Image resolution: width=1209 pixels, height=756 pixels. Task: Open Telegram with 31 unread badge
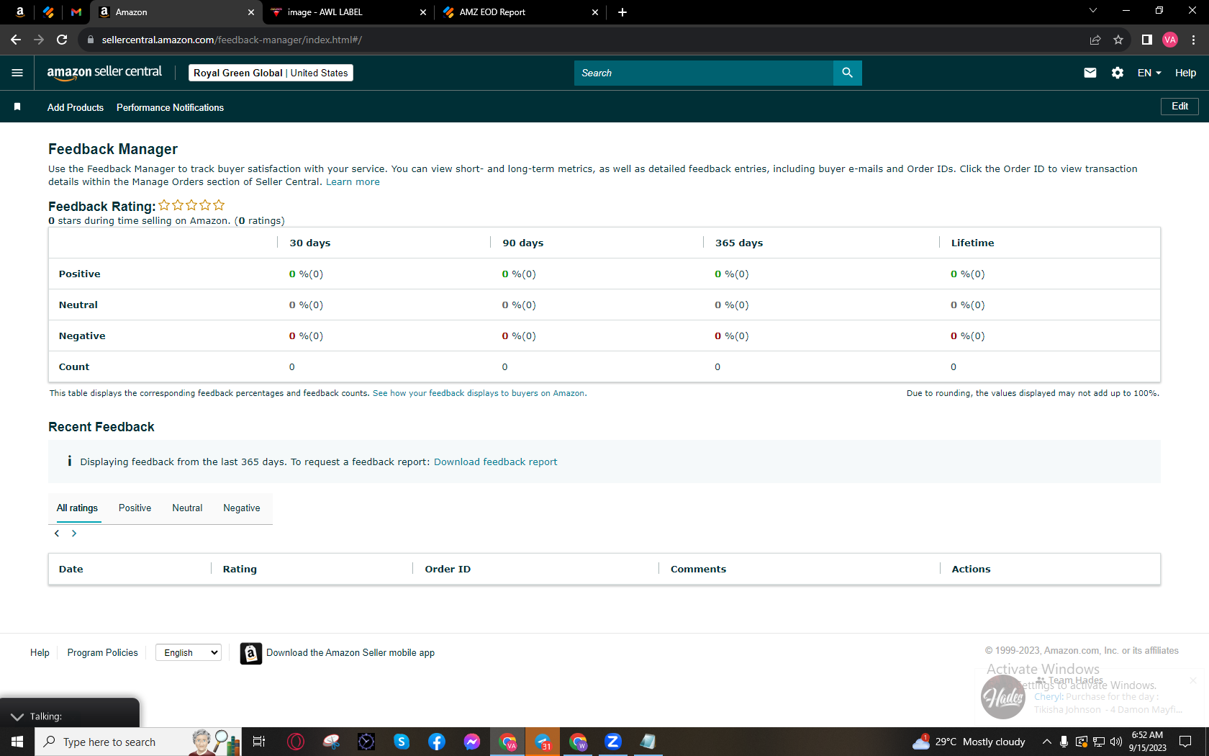point(543,742)
